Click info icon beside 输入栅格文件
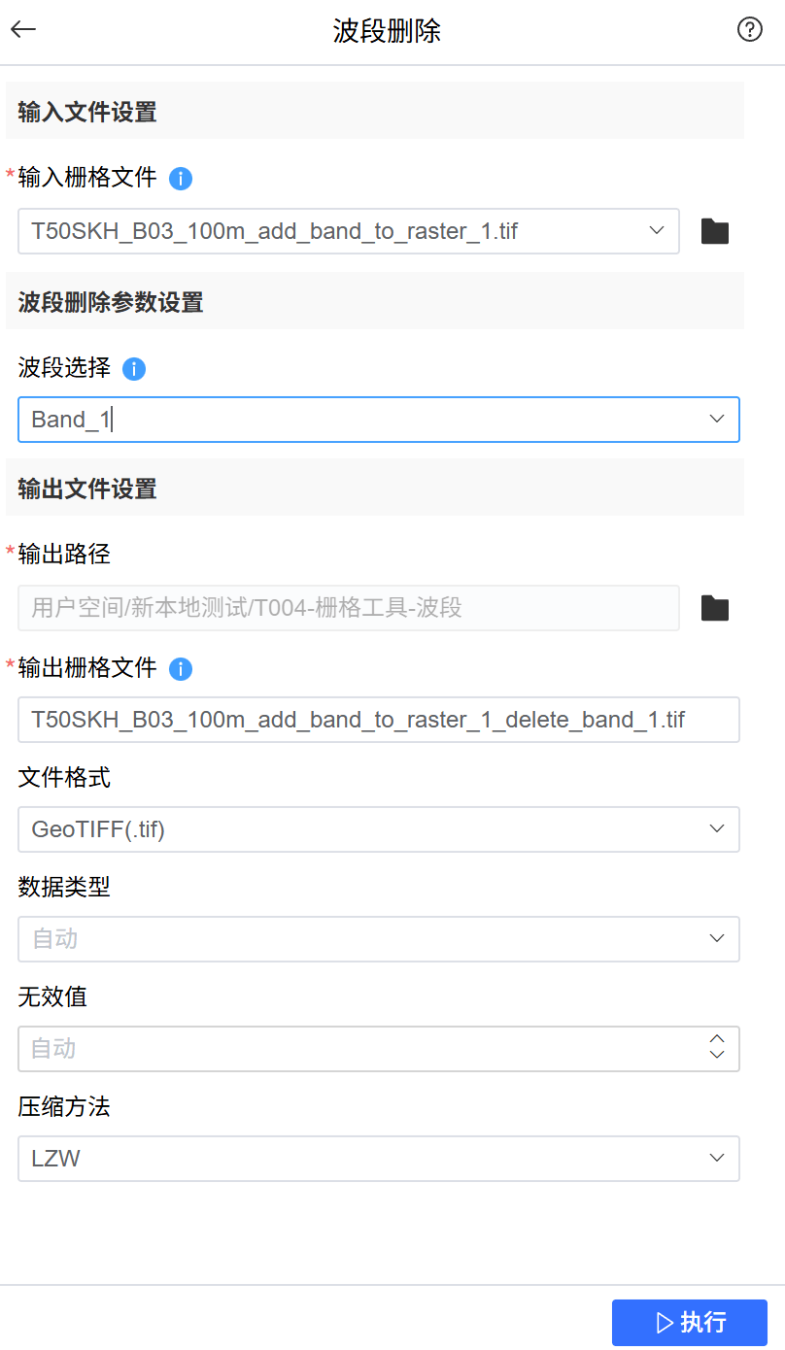The width and height of the screenshot is (785, 1350). [181, 179]
